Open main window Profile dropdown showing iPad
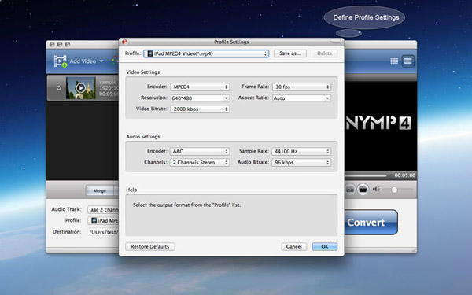This screenshot has height=295, width=472. pyautogui.click(x=103, y=220)
